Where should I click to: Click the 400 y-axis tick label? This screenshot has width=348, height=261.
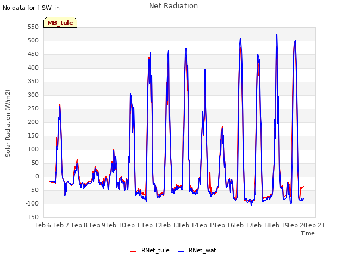33,67
